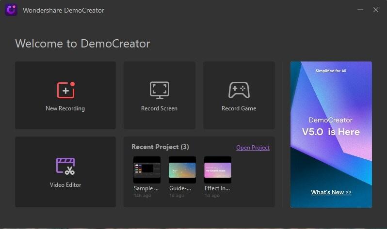Click the "Sample ..." project name
387x229 pixels.
[146, 188]
